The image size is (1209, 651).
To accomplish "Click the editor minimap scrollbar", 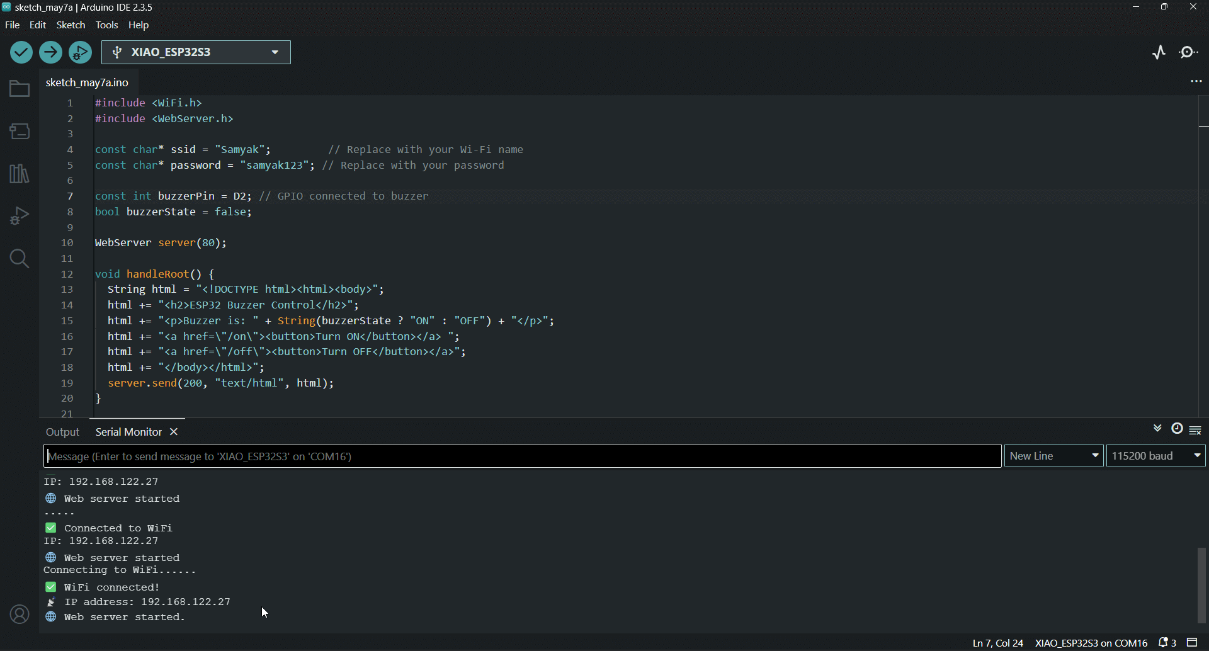I will point(1203,256).
